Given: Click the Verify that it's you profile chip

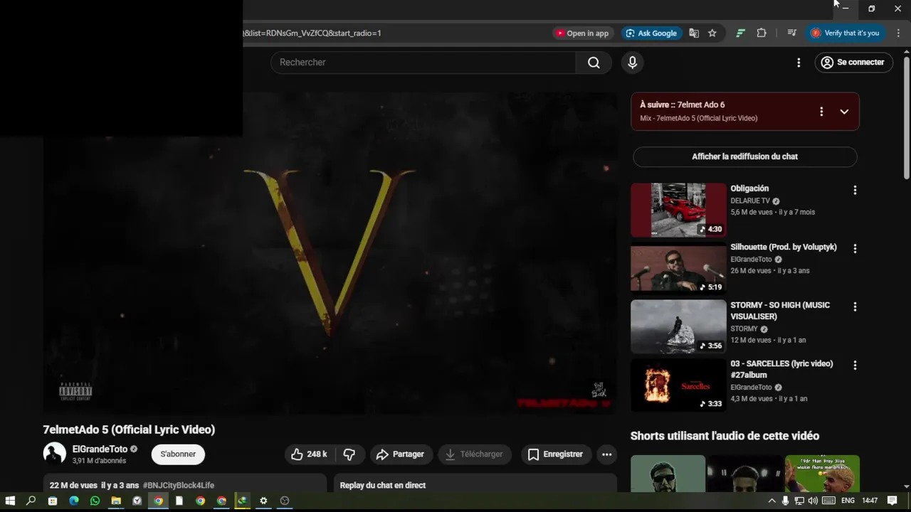Looking at the screenshot, I should coord(846,33).
